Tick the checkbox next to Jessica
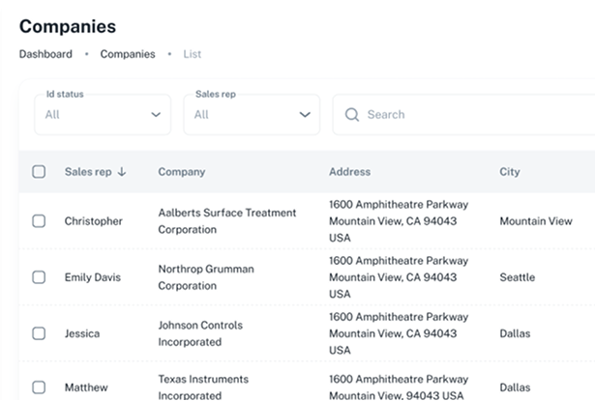 click(39, 333)
